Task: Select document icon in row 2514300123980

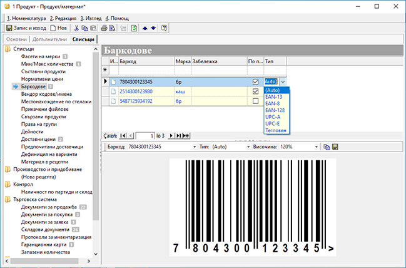Action: click(x=113, y=91)
